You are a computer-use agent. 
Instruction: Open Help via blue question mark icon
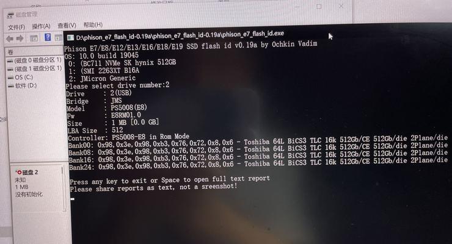[48, 37]
